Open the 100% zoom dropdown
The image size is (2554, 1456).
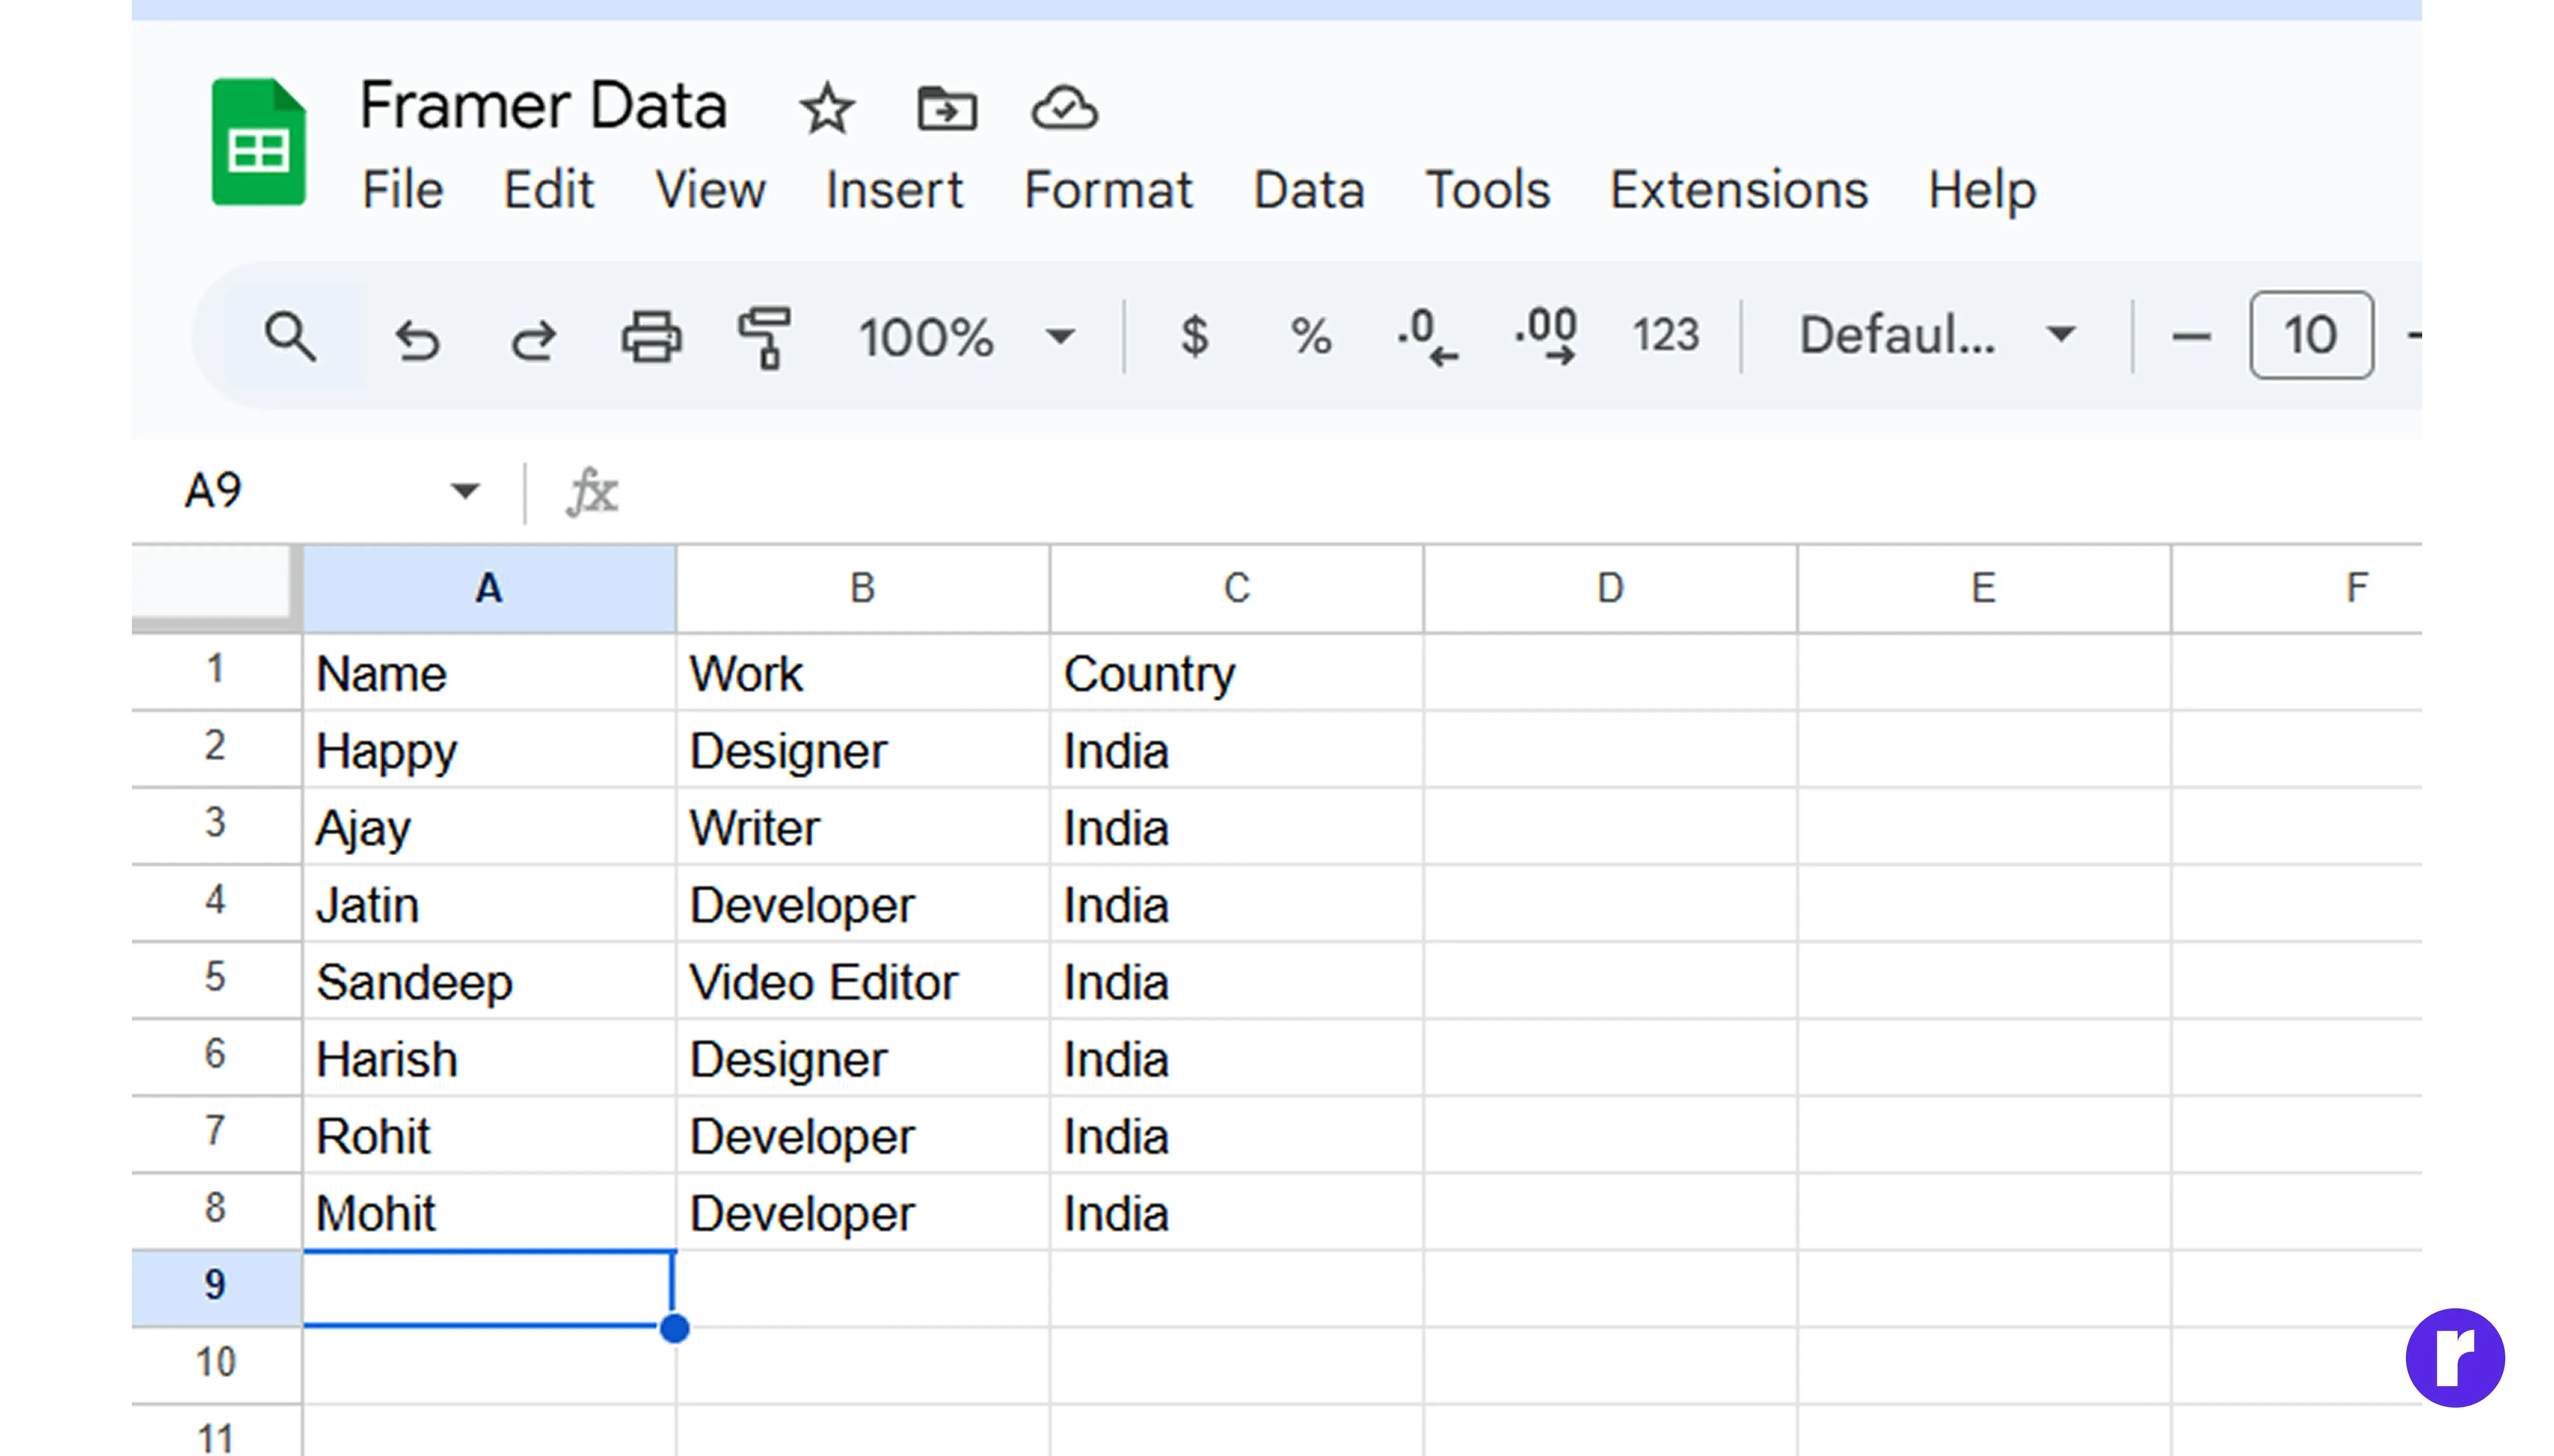(x=966, y=336)
